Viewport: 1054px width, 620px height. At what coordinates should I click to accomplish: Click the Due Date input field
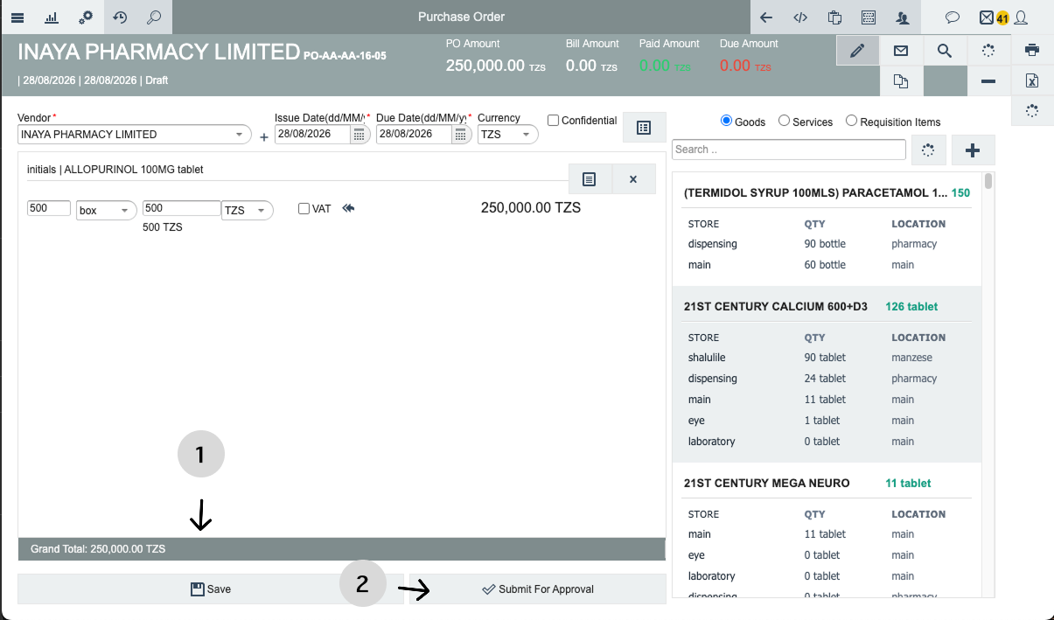click(415, 135)
